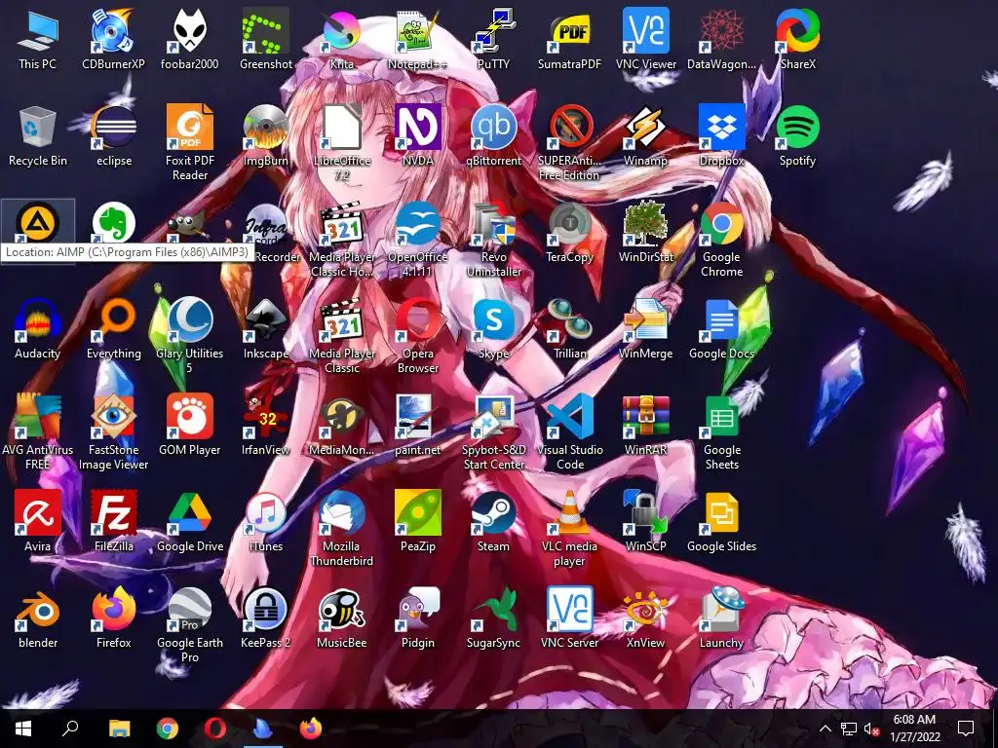Open the Evernote elephant icon
Viewport: 998px width, 748px height.
113,223
